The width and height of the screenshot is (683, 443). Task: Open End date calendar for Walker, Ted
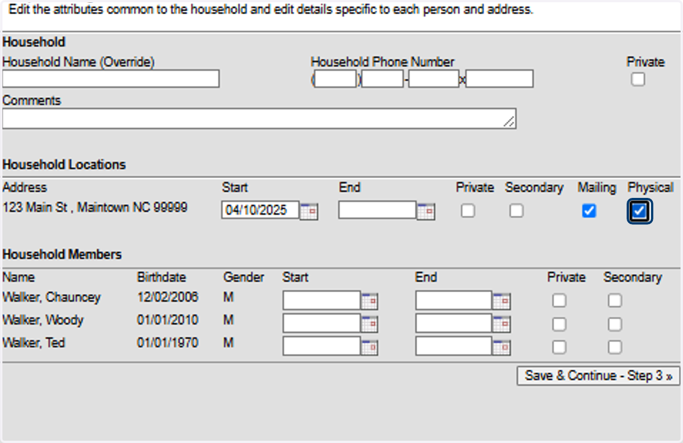click(501, 346)
